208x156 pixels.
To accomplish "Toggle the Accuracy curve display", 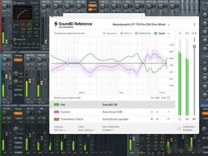I will pyautogui.click(x=110, y=33).
